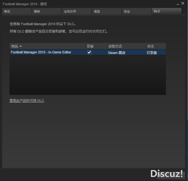Open the 测试 tab
Image resolution: width=188 pixels, height=181 pixels.
click(x=137, y=11)
